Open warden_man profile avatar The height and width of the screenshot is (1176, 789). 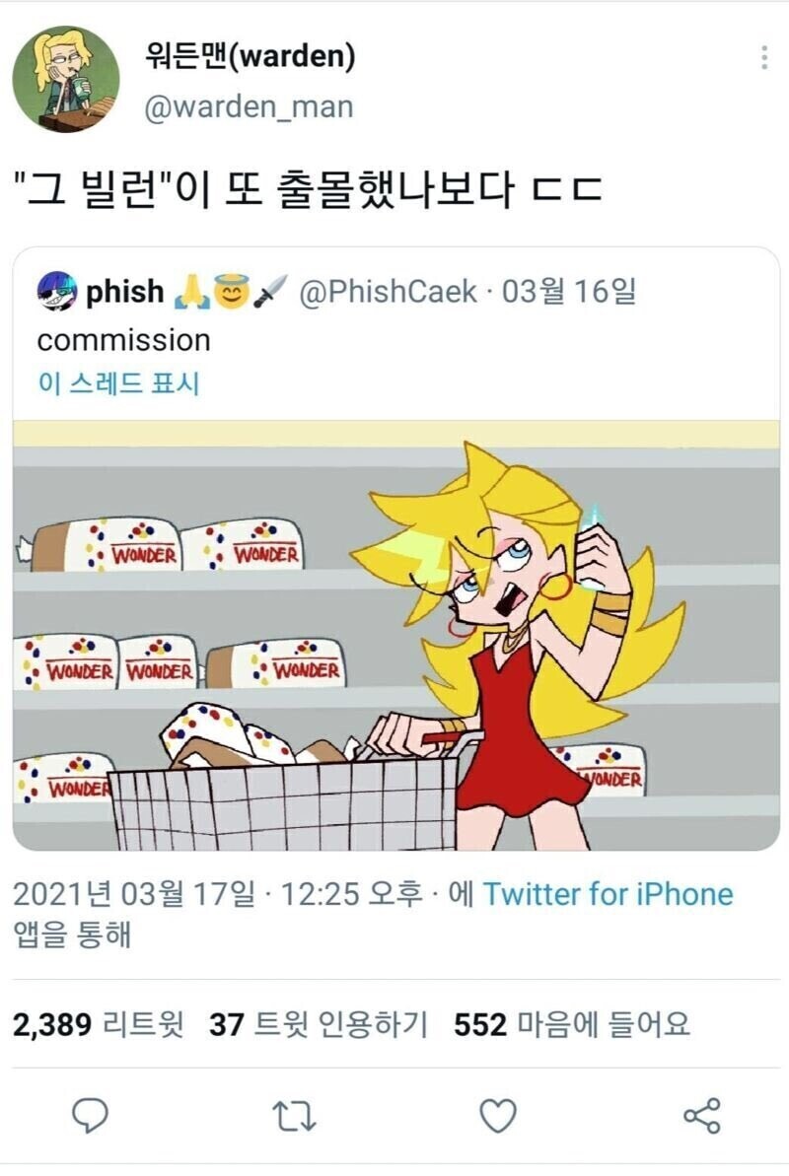[x=66, y=80]
